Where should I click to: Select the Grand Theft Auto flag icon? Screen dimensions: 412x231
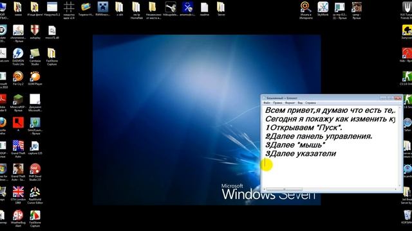[18, 149]
